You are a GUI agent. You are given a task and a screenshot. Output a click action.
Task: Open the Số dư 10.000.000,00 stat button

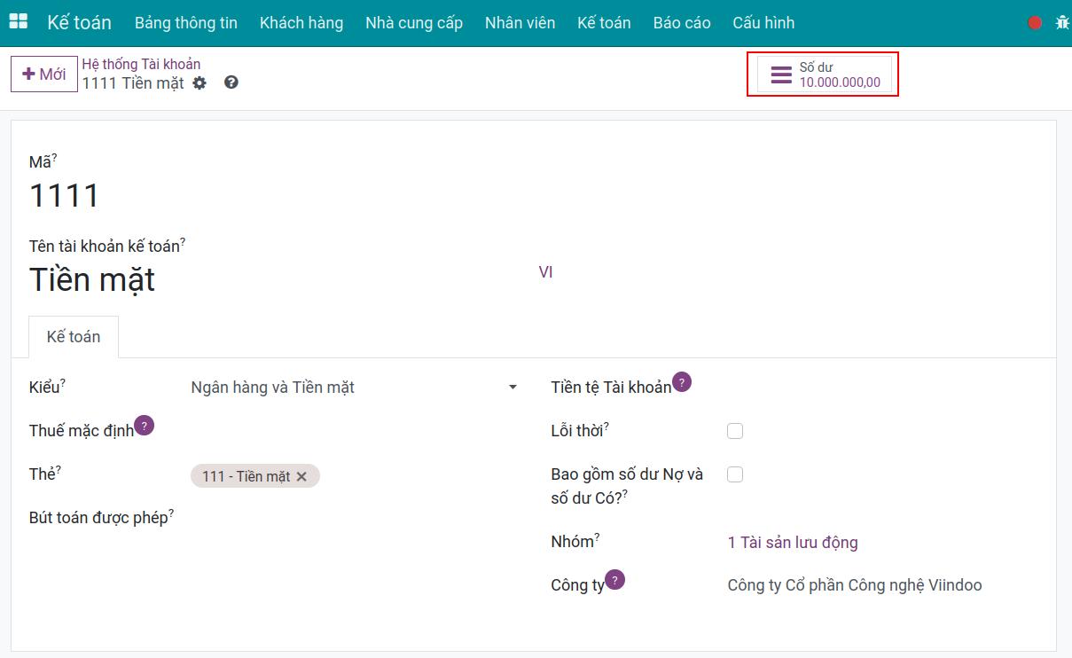click(x=825, y=74)
